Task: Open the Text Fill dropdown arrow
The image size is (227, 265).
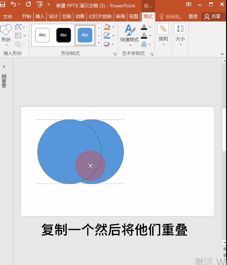Action: click(x=150, y=27)
